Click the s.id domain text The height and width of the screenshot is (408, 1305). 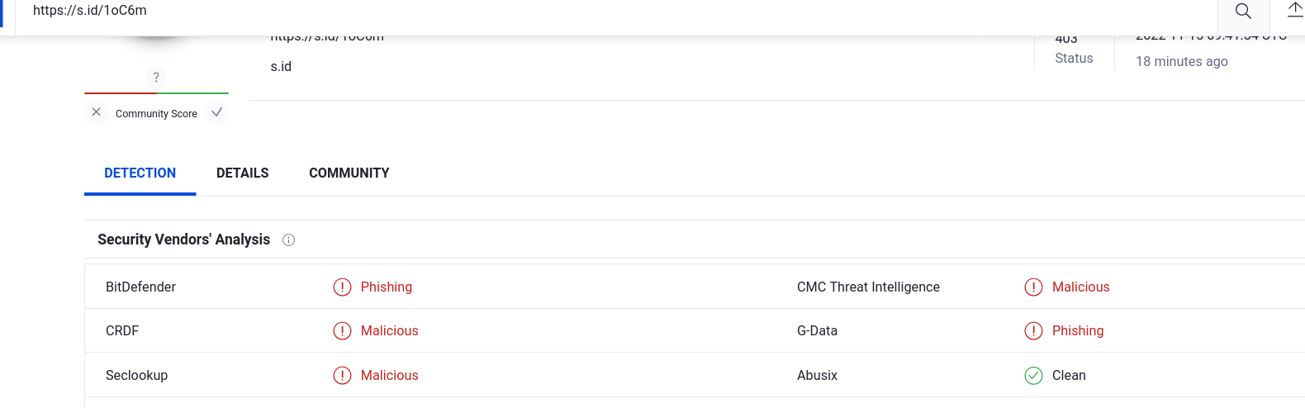click(281, 67)
